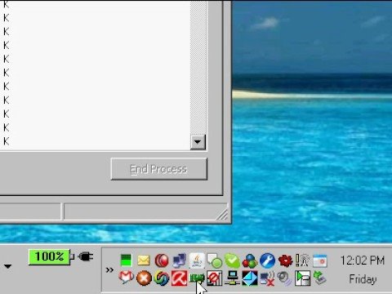Click the power plug icon beside battery
Image resolution: width=392 pixels, height=294 pixels.
tap(86, 256)
